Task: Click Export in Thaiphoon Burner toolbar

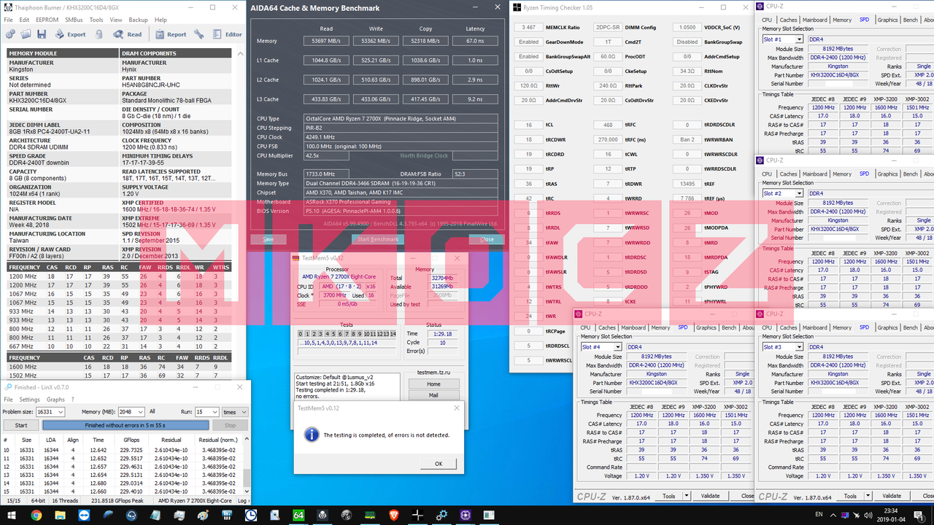Action: coord(70,34)
